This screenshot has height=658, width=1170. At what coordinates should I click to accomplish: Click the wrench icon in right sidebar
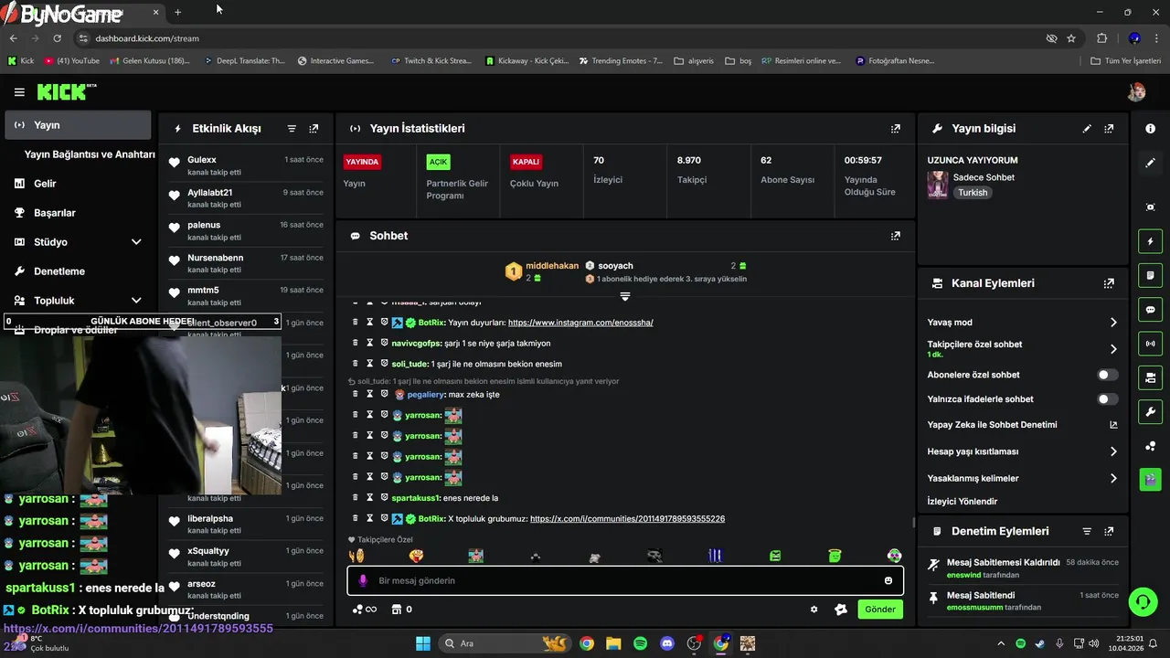(1150, 411)
